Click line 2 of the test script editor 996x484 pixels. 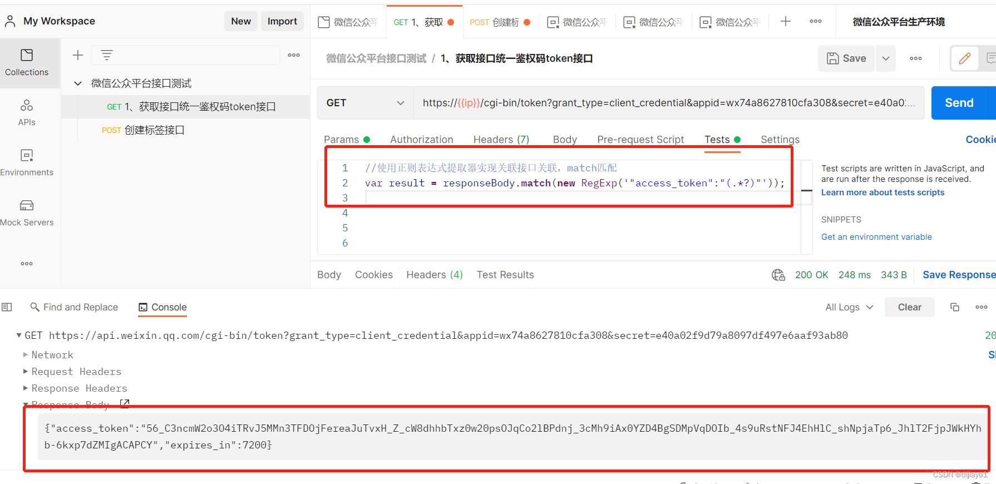point(575,183)
